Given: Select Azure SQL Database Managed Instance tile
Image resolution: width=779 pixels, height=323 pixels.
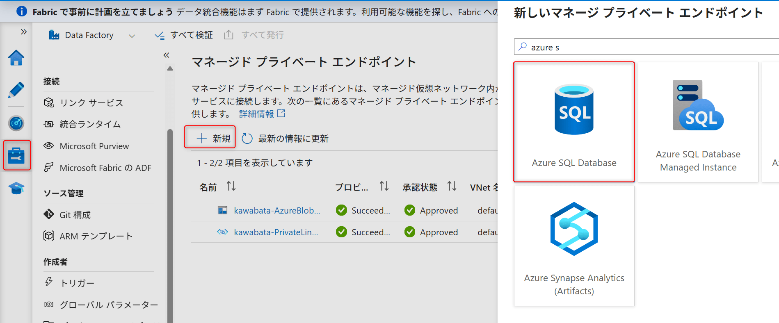Looking at the screenshot, I should (698, 122).
